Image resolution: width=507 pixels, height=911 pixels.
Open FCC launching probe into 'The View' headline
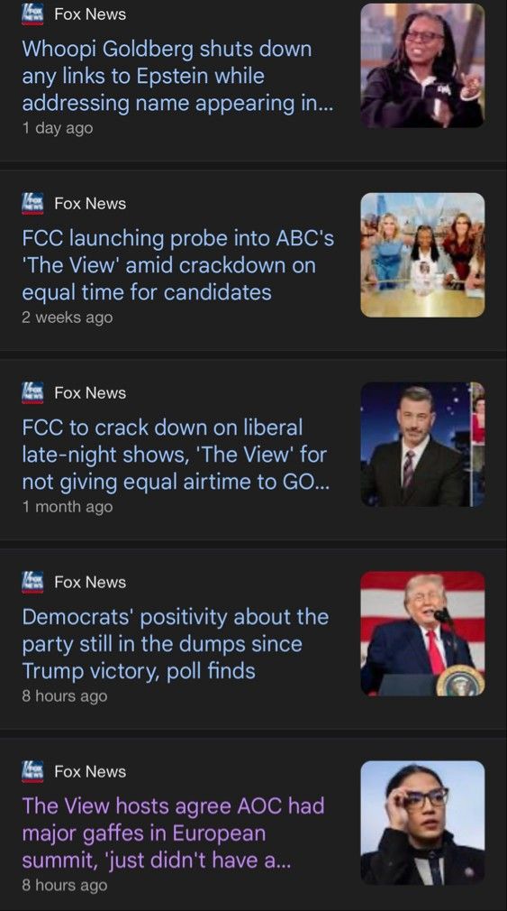178,265
